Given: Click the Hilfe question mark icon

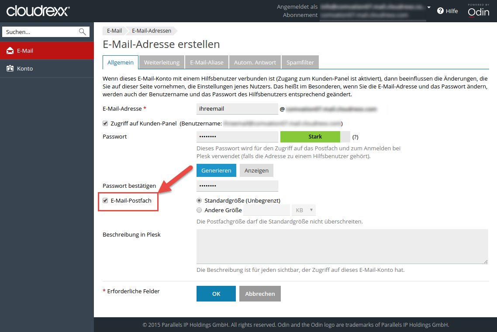Looking at the screenshot, I should point(440,11).
